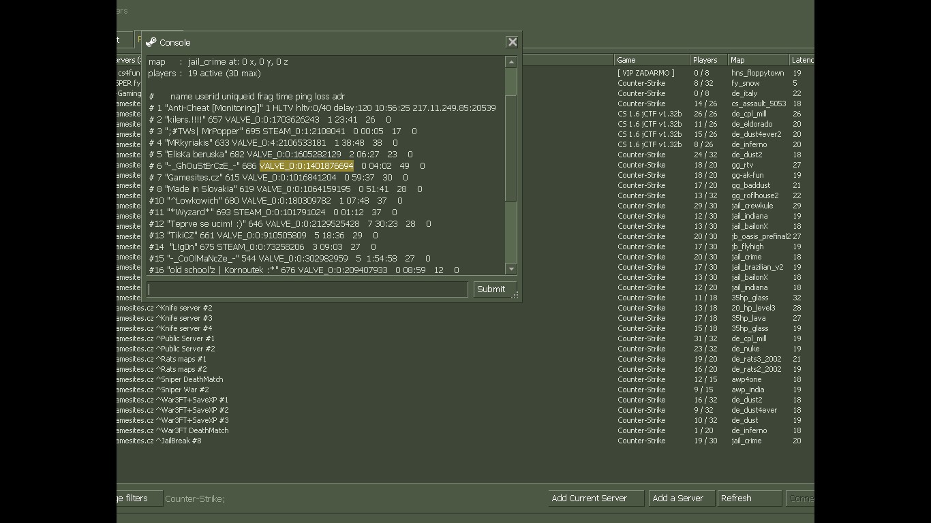Click the jb_flyhigh map cell
This screenshot has width=931, height=523.
[748, 247]
